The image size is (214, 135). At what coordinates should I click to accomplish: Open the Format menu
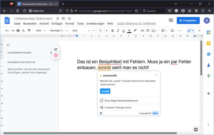pos(70,24)
